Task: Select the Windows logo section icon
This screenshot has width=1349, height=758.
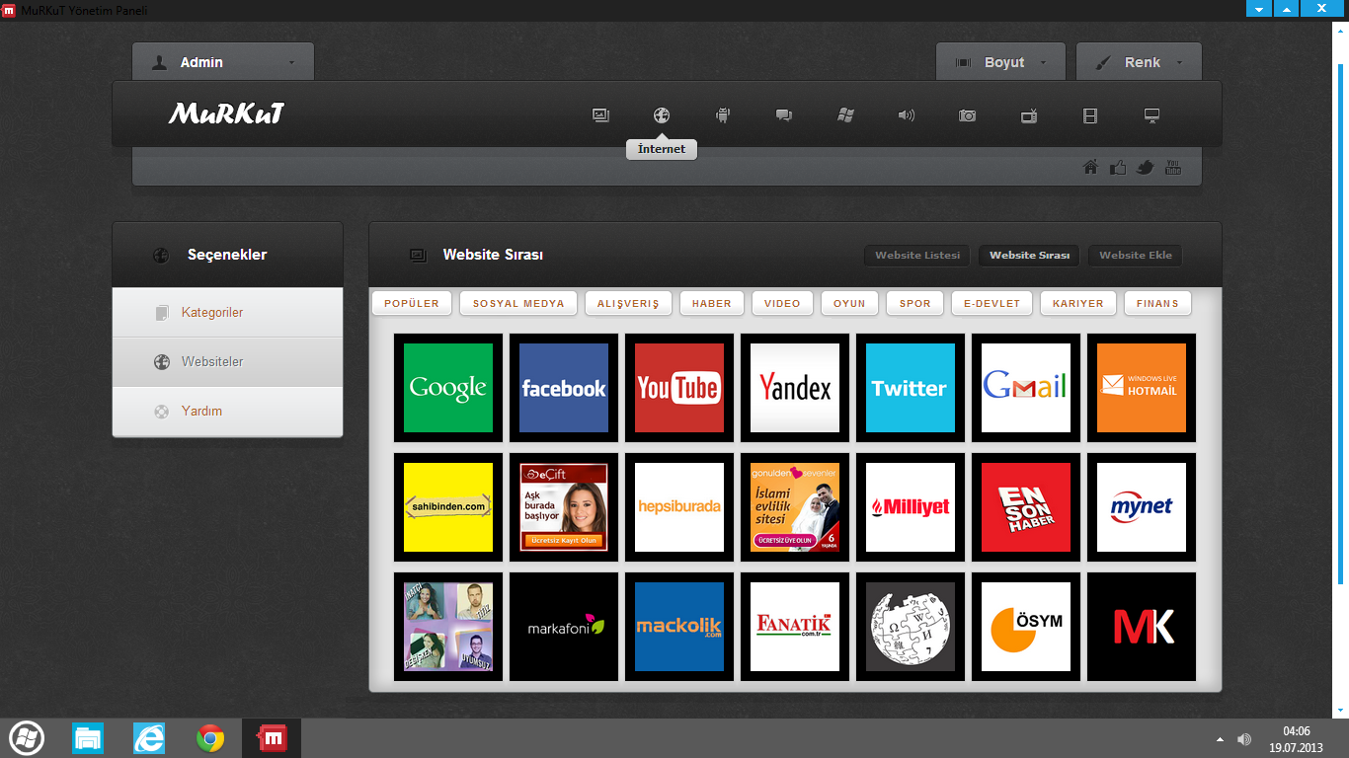Action: 845,115
